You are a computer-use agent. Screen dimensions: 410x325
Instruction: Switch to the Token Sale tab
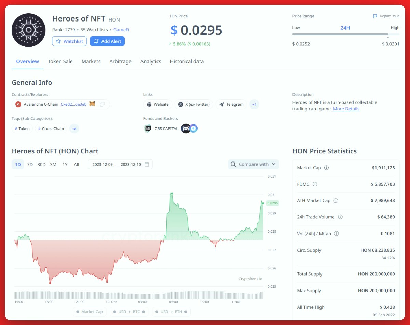[60, 61]
